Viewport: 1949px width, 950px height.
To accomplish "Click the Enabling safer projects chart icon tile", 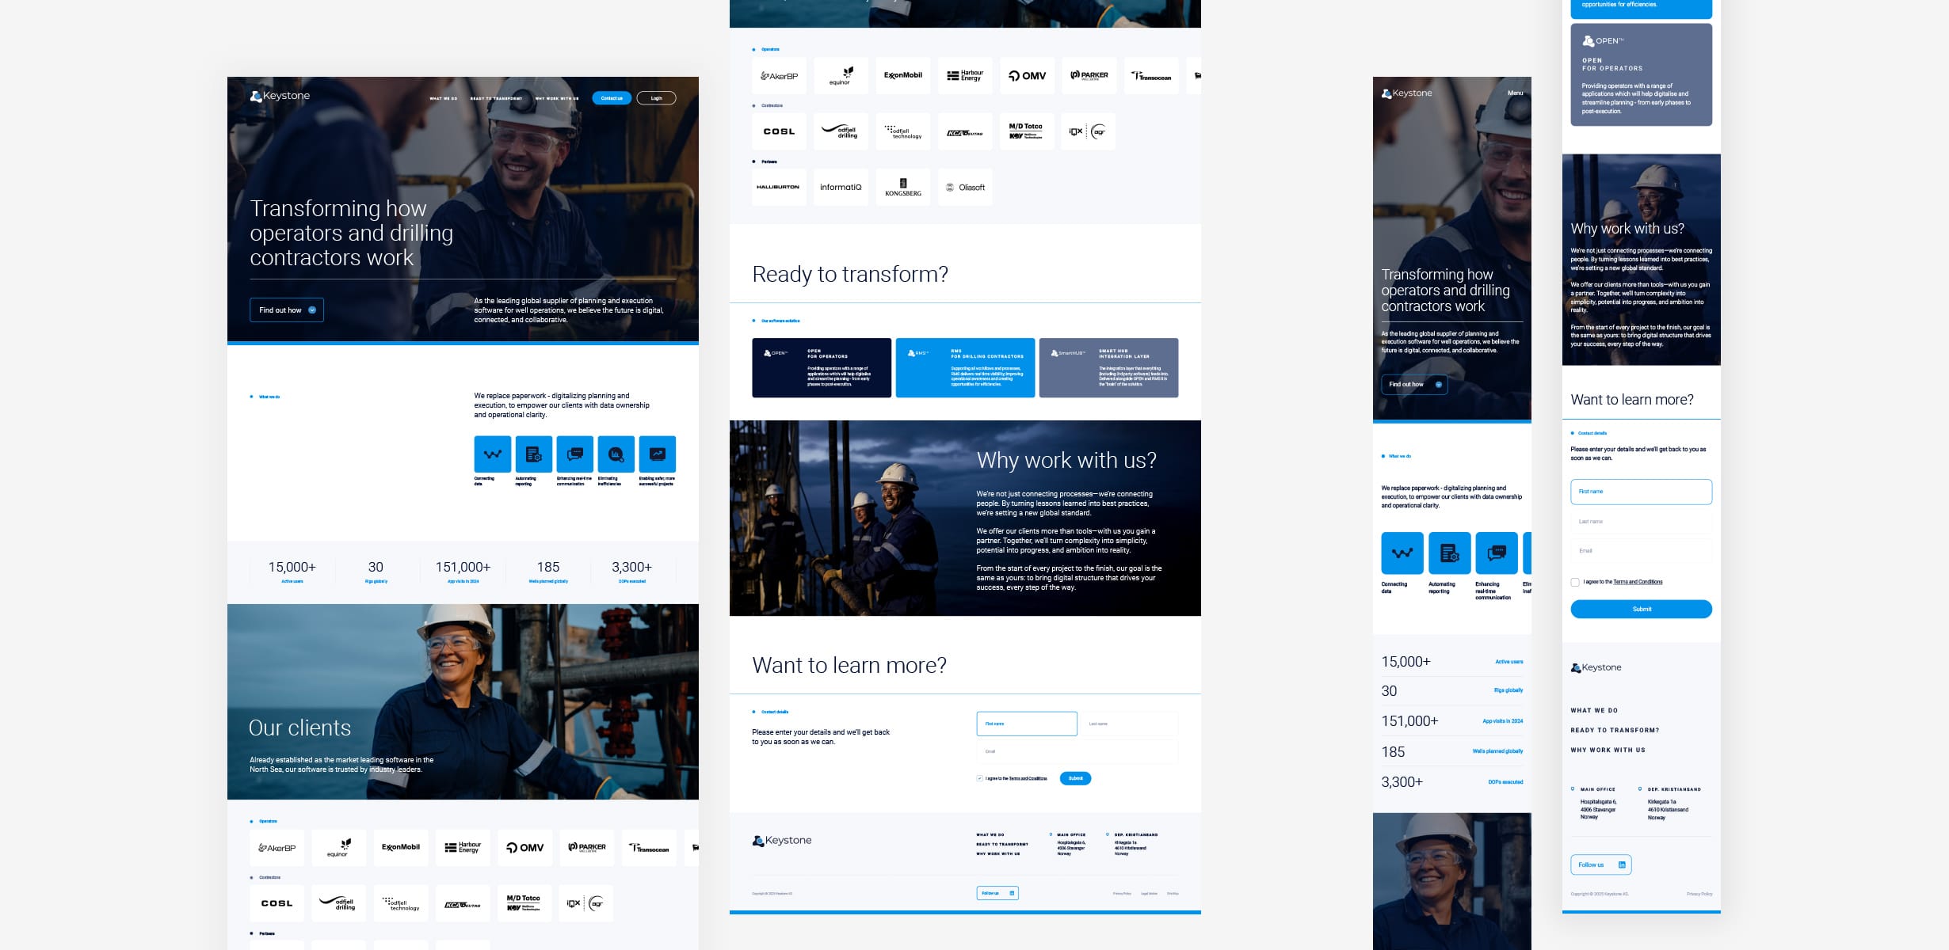I will (657, 454).
